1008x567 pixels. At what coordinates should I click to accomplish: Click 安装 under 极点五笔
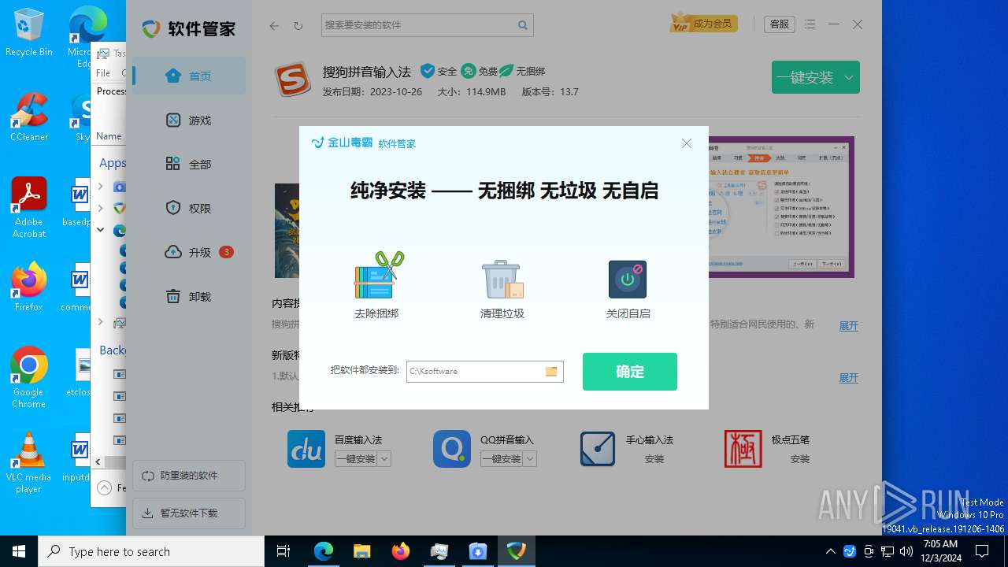click(800, 459)
